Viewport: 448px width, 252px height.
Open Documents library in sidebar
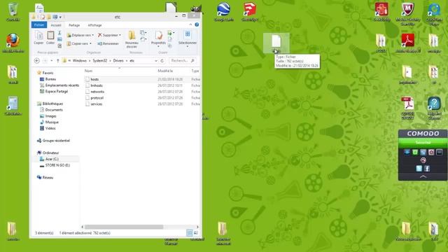(x=51, y=110)
